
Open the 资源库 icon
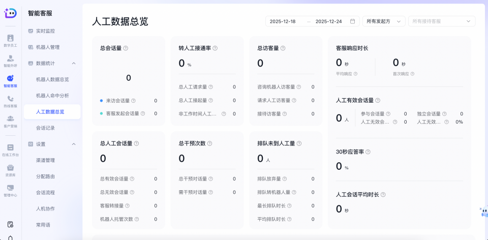point(10,169)
